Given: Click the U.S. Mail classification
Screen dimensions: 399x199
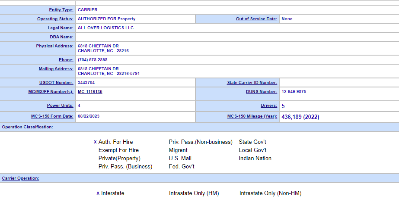Looking at the screenshot, I should (x=180, y=158).
